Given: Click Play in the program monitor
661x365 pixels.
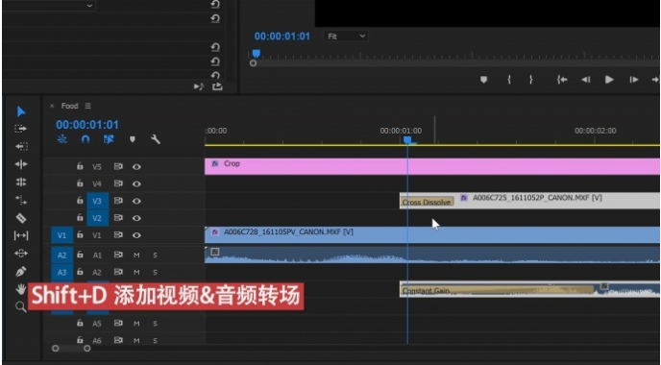Looking at the screenshot, I should 609,80.
